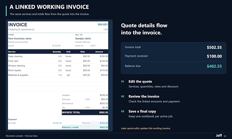Click the $502.55 summary card value

[x=214, y=47]
